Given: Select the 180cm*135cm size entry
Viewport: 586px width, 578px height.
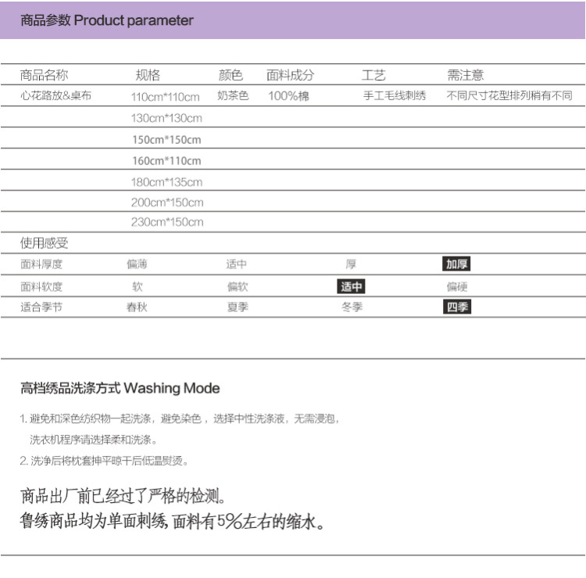Looking at the screenshot, I should 166,182.
